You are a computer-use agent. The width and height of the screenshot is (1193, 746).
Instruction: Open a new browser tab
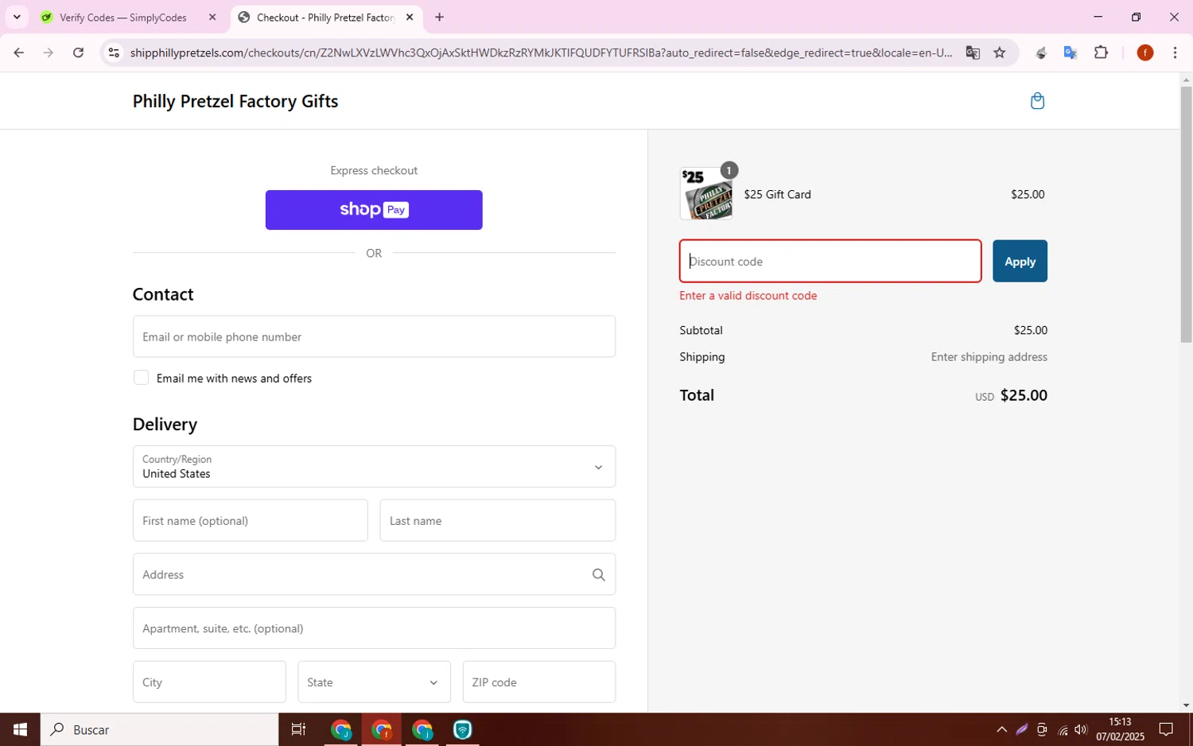[x=439, y=17]
